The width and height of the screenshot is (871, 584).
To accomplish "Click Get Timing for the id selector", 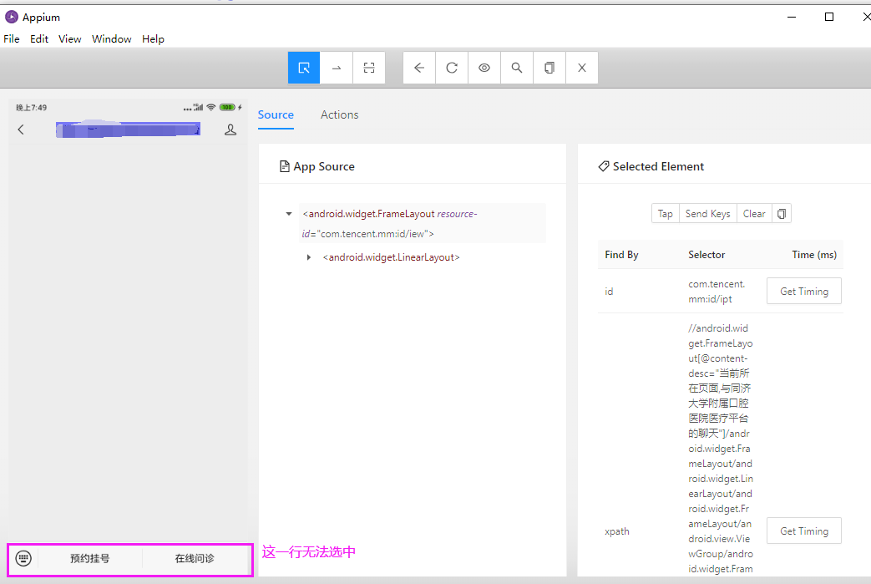I will [804, 292].
